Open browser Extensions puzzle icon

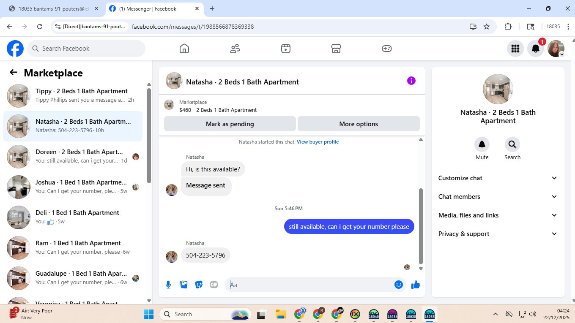(508, 27)
